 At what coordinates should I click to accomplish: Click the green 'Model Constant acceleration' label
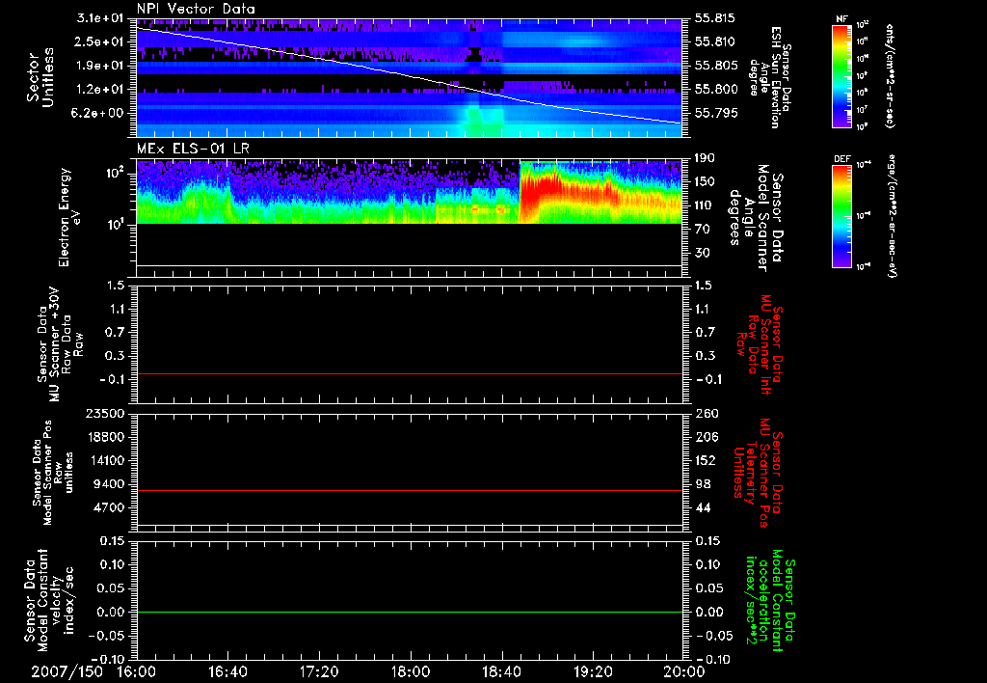(770, 600)
